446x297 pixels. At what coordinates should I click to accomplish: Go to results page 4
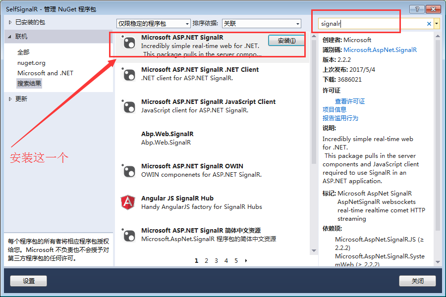[x=226, y=261]
